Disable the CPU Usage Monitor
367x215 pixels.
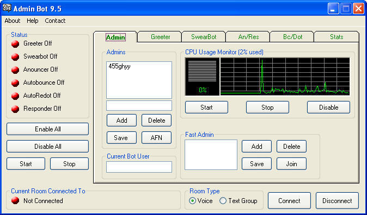[329, 107]
